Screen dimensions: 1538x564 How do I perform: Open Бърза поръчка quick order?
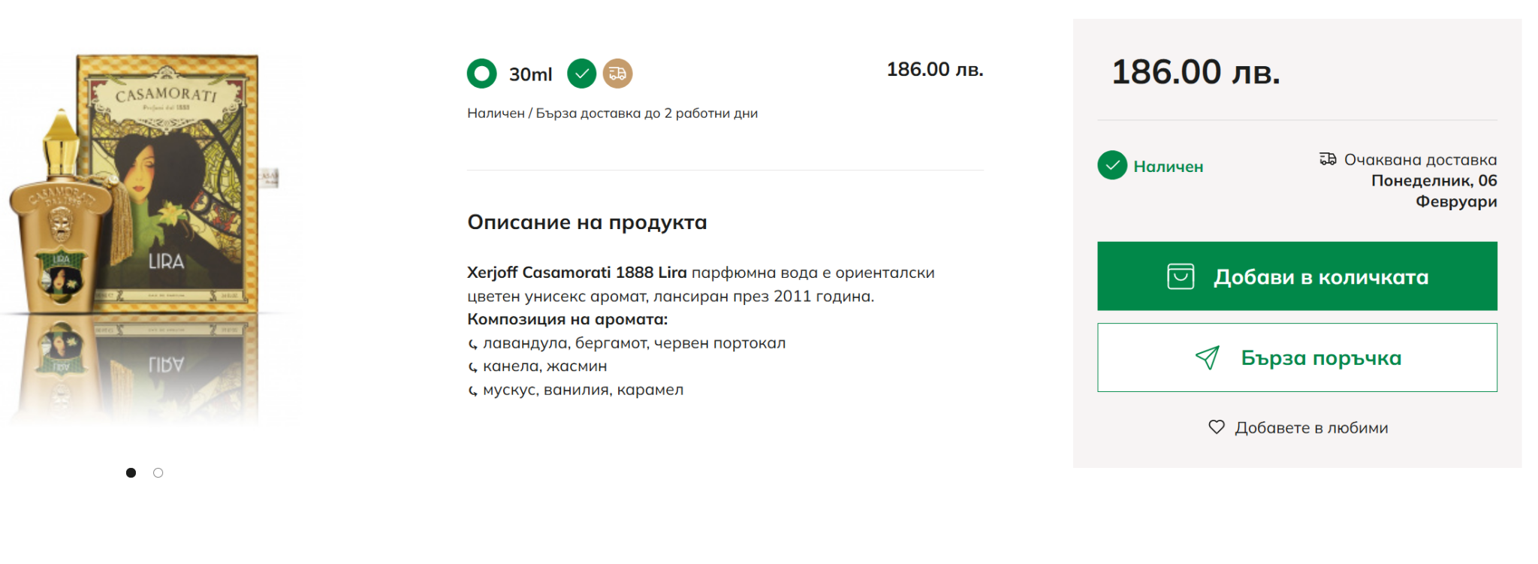[1319, 357]
